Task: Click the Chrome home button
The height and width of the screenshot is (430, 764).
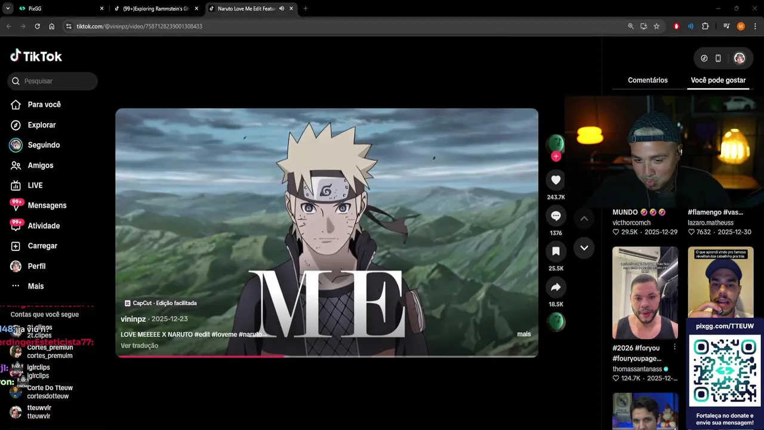Action: tap(51, 26)
